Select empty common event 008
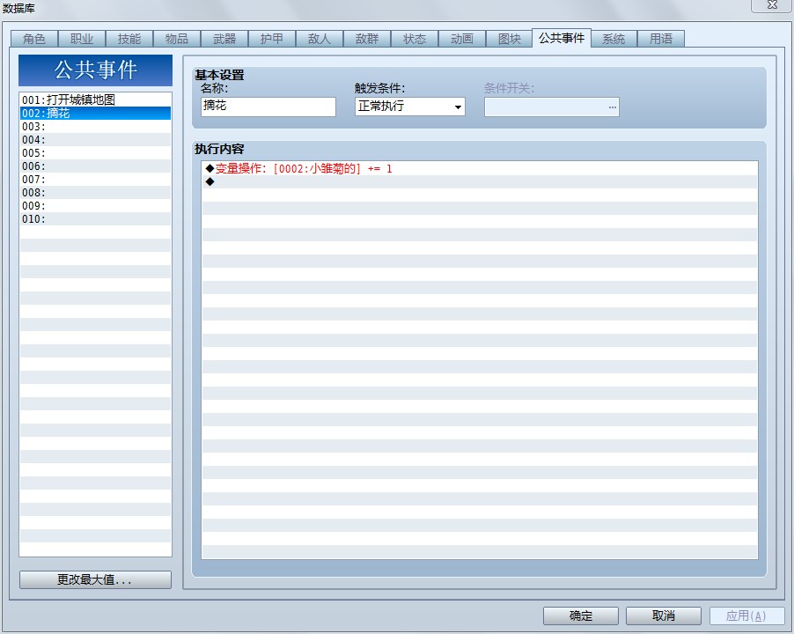The height and width of the screenshot is (634, 794). pos(95,192)
